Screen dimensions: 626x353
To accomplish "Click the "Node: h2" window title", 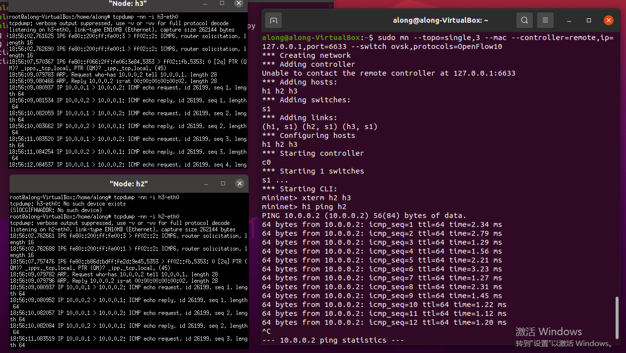I will click(129, 184).
